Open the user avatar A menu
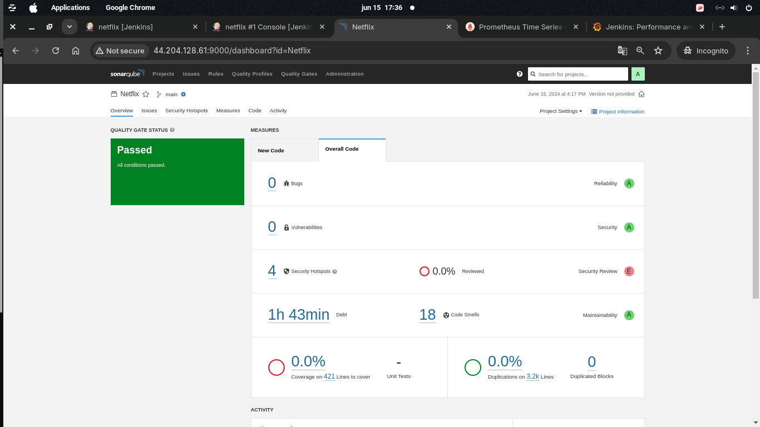 coord(638,74)
